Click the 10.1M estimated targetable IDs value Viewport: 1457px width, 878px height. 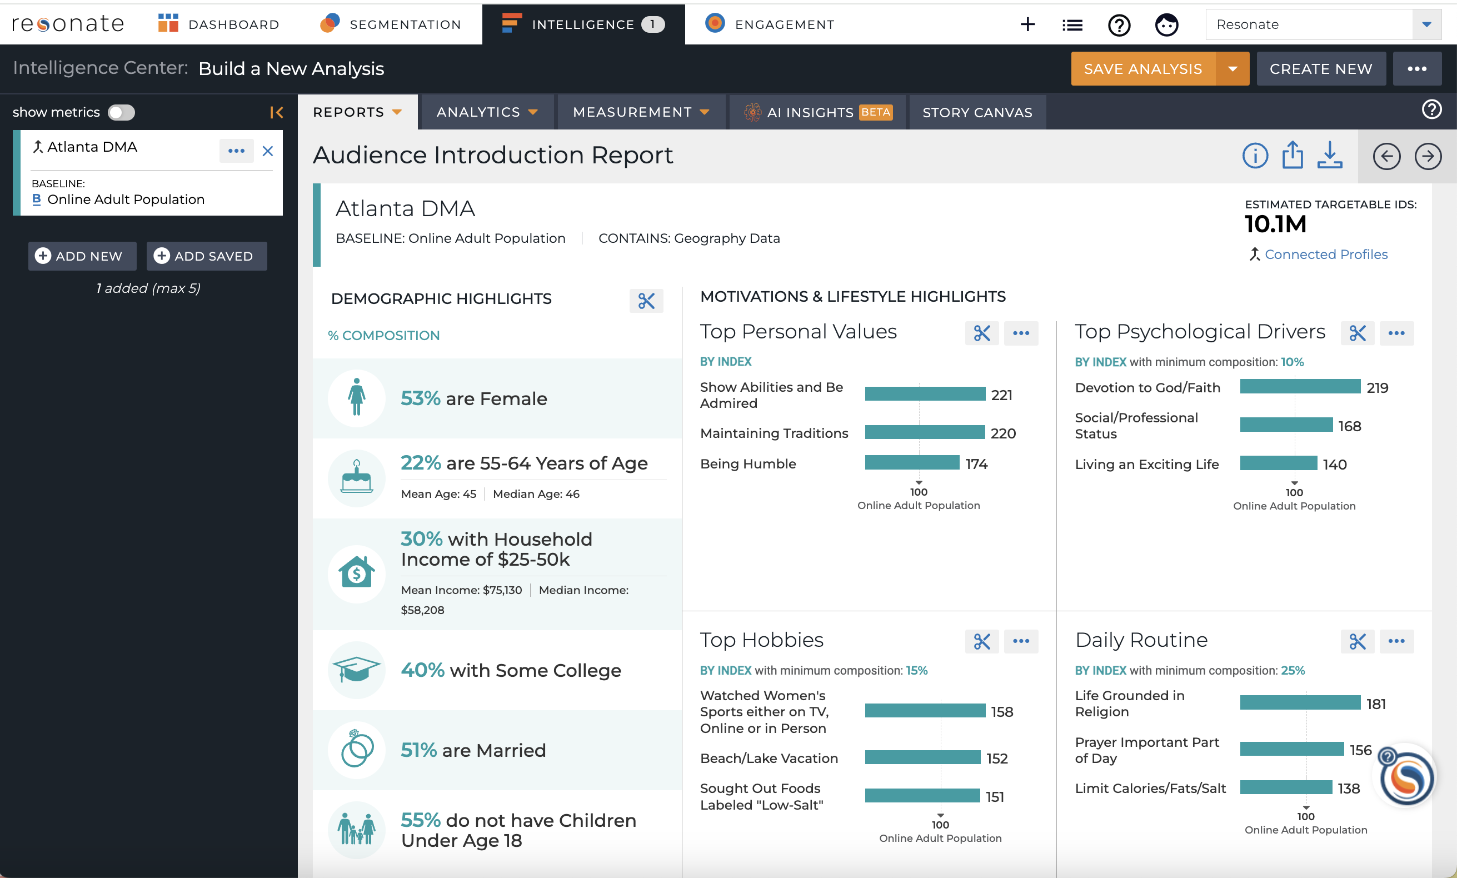pos(1275,224)
